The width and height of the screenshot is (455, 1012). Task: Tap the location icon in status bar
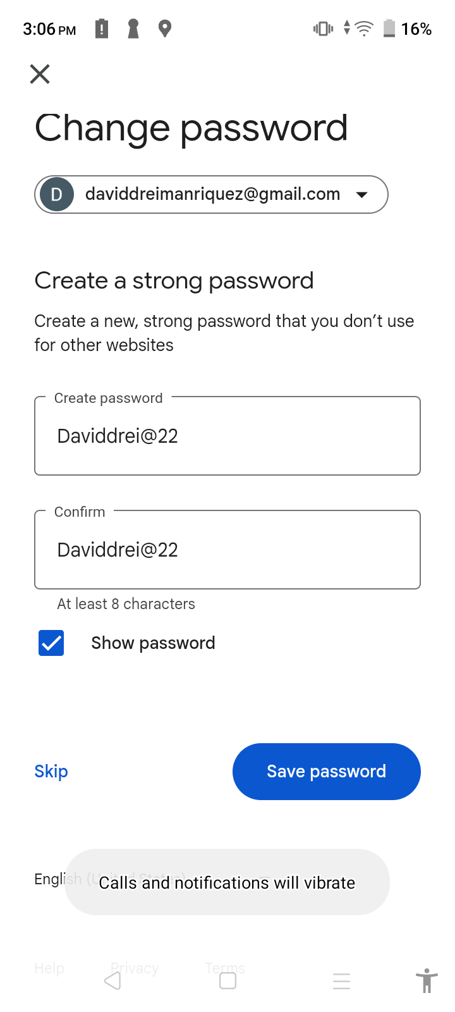point(165,28)
